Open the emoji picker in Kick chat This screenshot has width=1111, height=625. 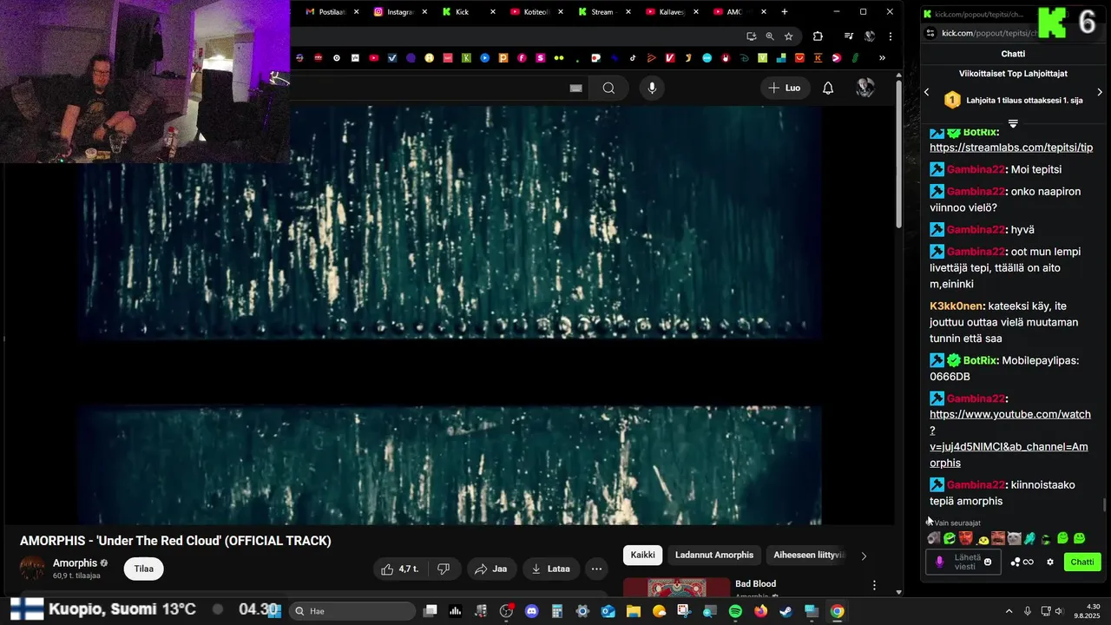click(x=988, y=562)
